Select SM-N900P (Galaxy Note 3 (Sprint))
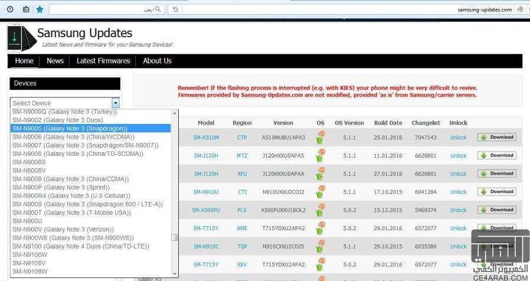The width and height of the screenshot is (530, 281). 90,187
